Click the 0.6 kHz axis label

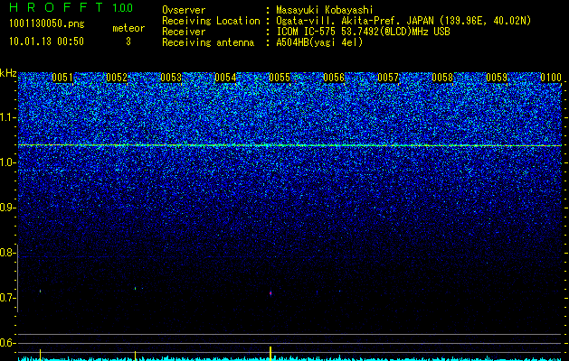[x=7, y=343]
